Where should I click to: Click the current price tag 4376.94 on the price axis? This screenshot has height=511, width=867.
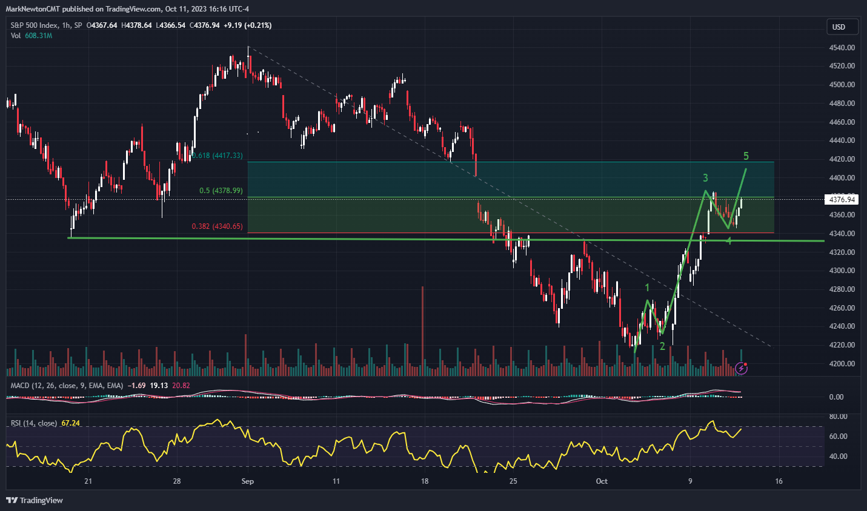click(842, 199)
